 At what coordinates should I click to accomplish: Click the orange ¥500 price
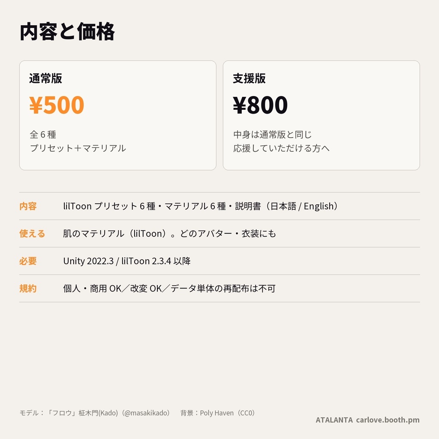pyautogui.click(x=57, y=105)
